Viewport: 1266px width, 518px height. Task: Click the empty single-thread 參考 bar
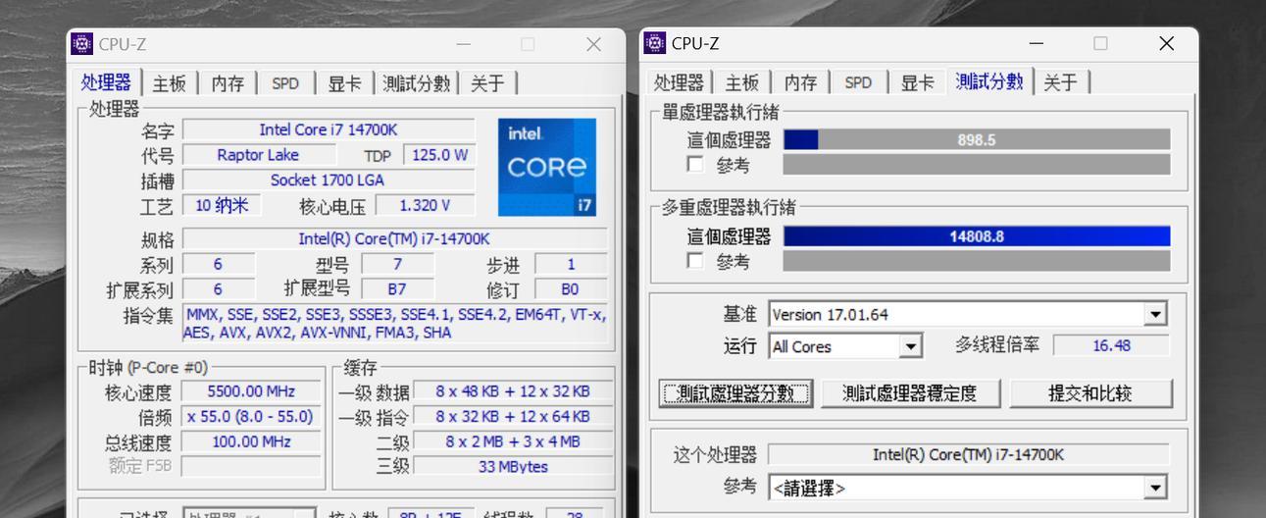click(977, 165)
